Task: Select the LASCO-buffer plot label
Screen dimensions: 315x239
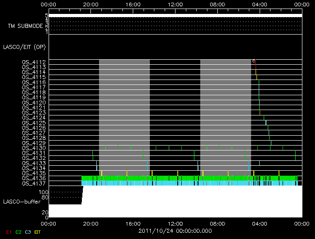Action: pos(22,202)
